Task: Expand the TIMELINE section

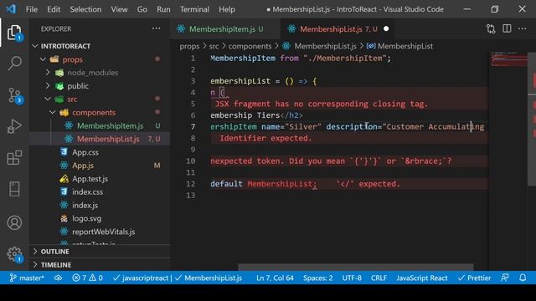Action: coord(100,265)
